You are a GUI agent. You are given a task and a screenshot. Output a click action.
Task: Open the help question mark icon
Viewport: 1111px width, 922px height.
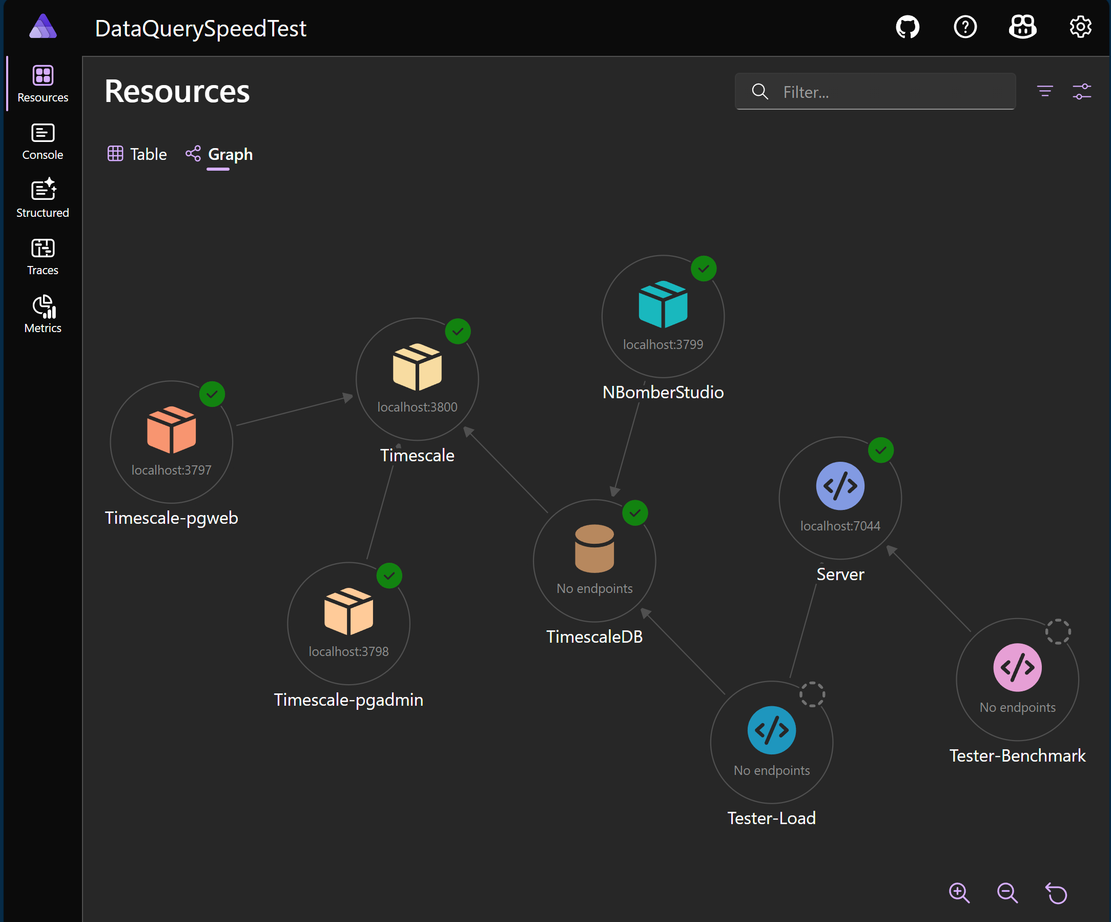pos(965,27)
